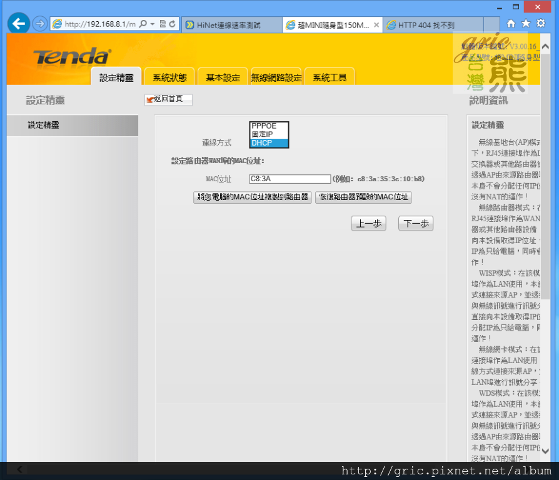Open browser tools gear icon

click(541, 24)
